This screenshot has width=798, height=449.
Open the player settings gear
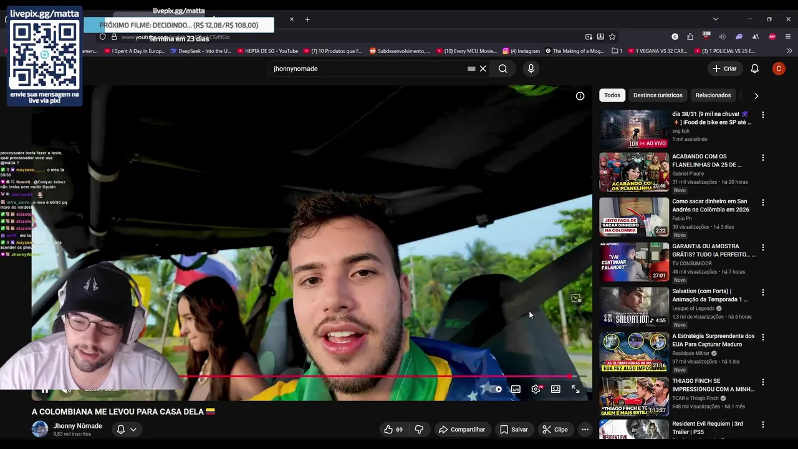coord(536,389)
